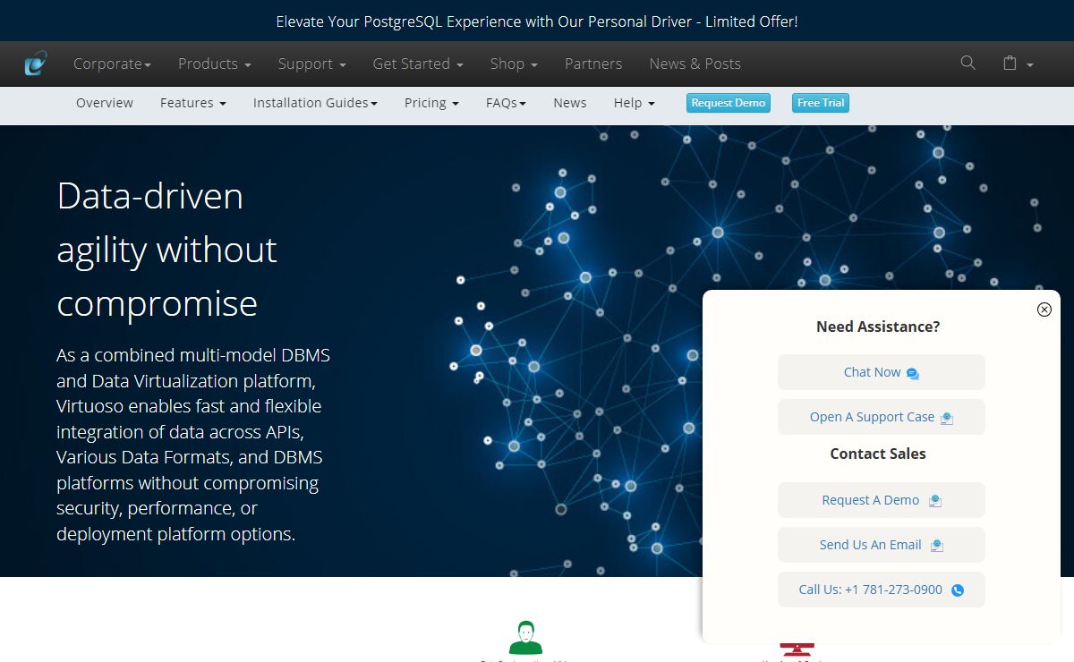Expand the Corporate menu
This screenshot has height=662, width=1074.
[x=112, y=64]
